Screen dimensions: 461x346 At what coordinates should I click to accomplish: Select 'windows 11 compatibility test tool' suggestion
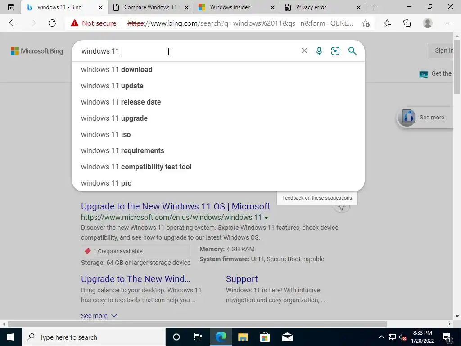tap(218, 167)
